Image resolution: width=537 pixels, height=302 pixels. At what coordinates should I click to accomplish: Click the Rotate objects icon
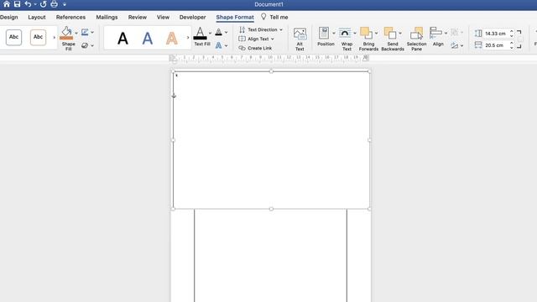tap(455, 45)
